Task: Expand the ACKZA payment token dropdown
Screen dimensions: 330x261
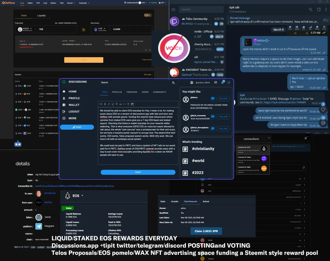Action: point(31,29)
